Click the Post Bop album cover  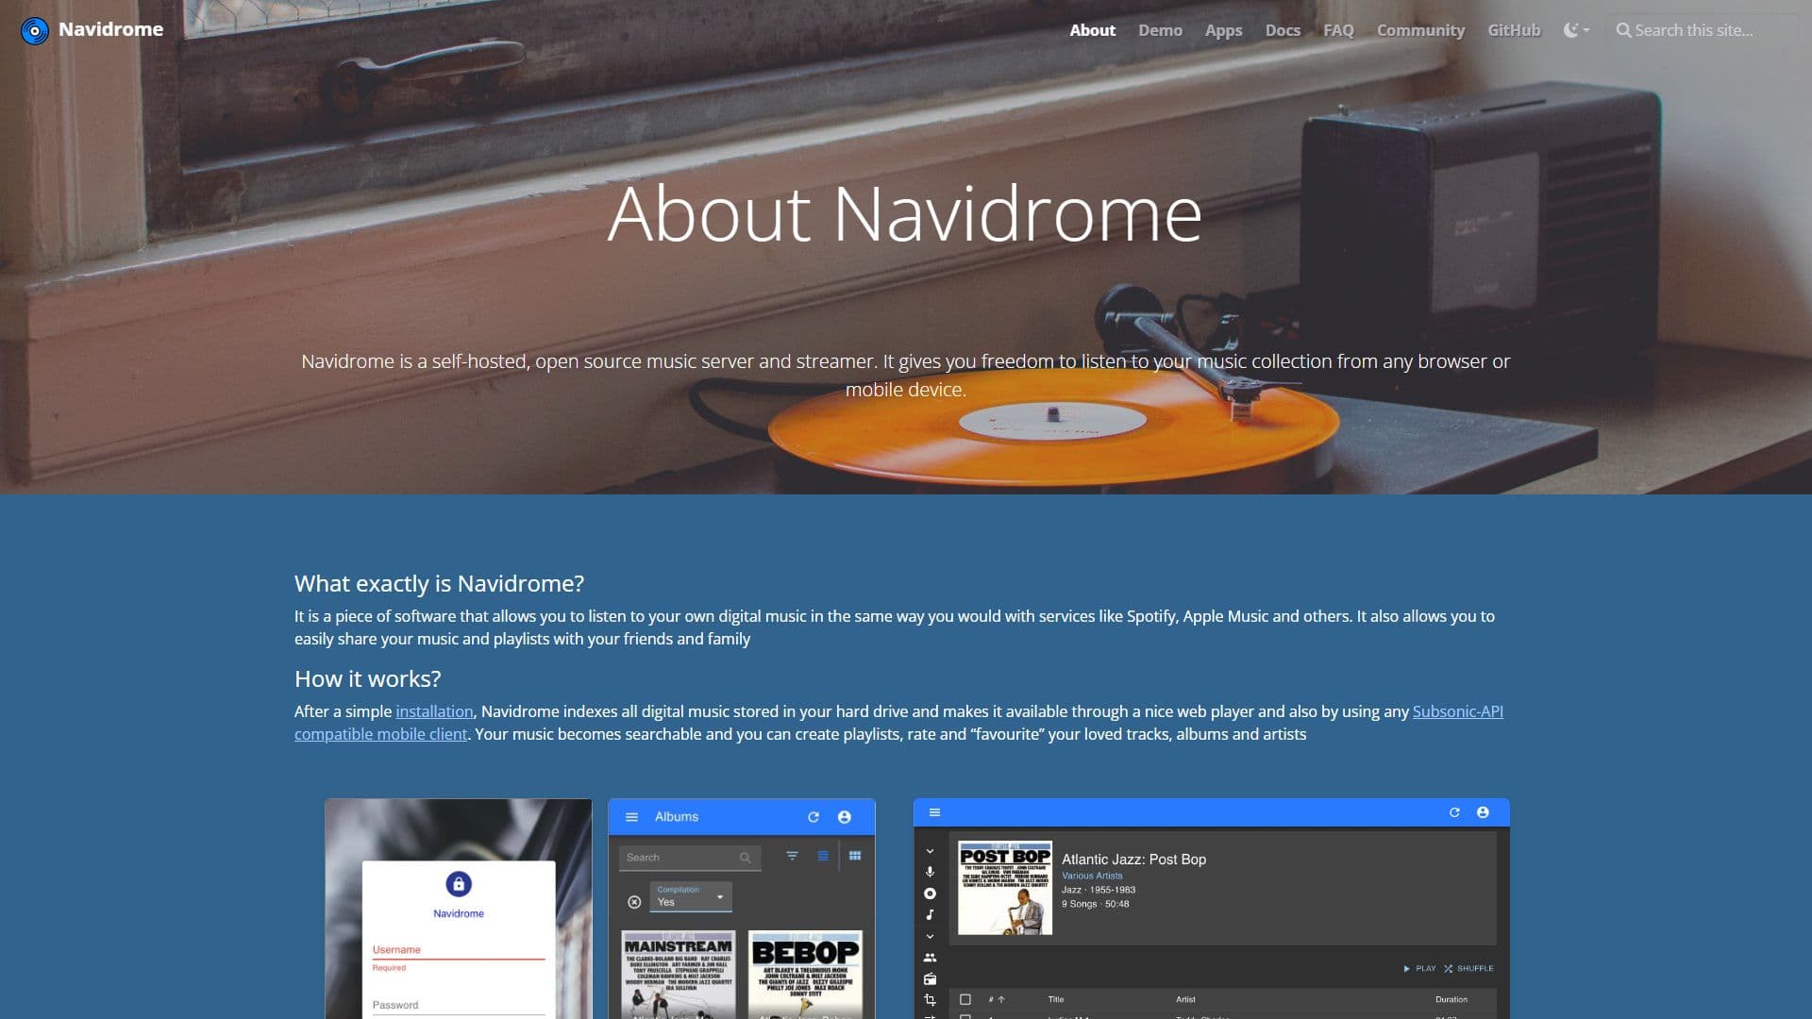[1005, 888]
